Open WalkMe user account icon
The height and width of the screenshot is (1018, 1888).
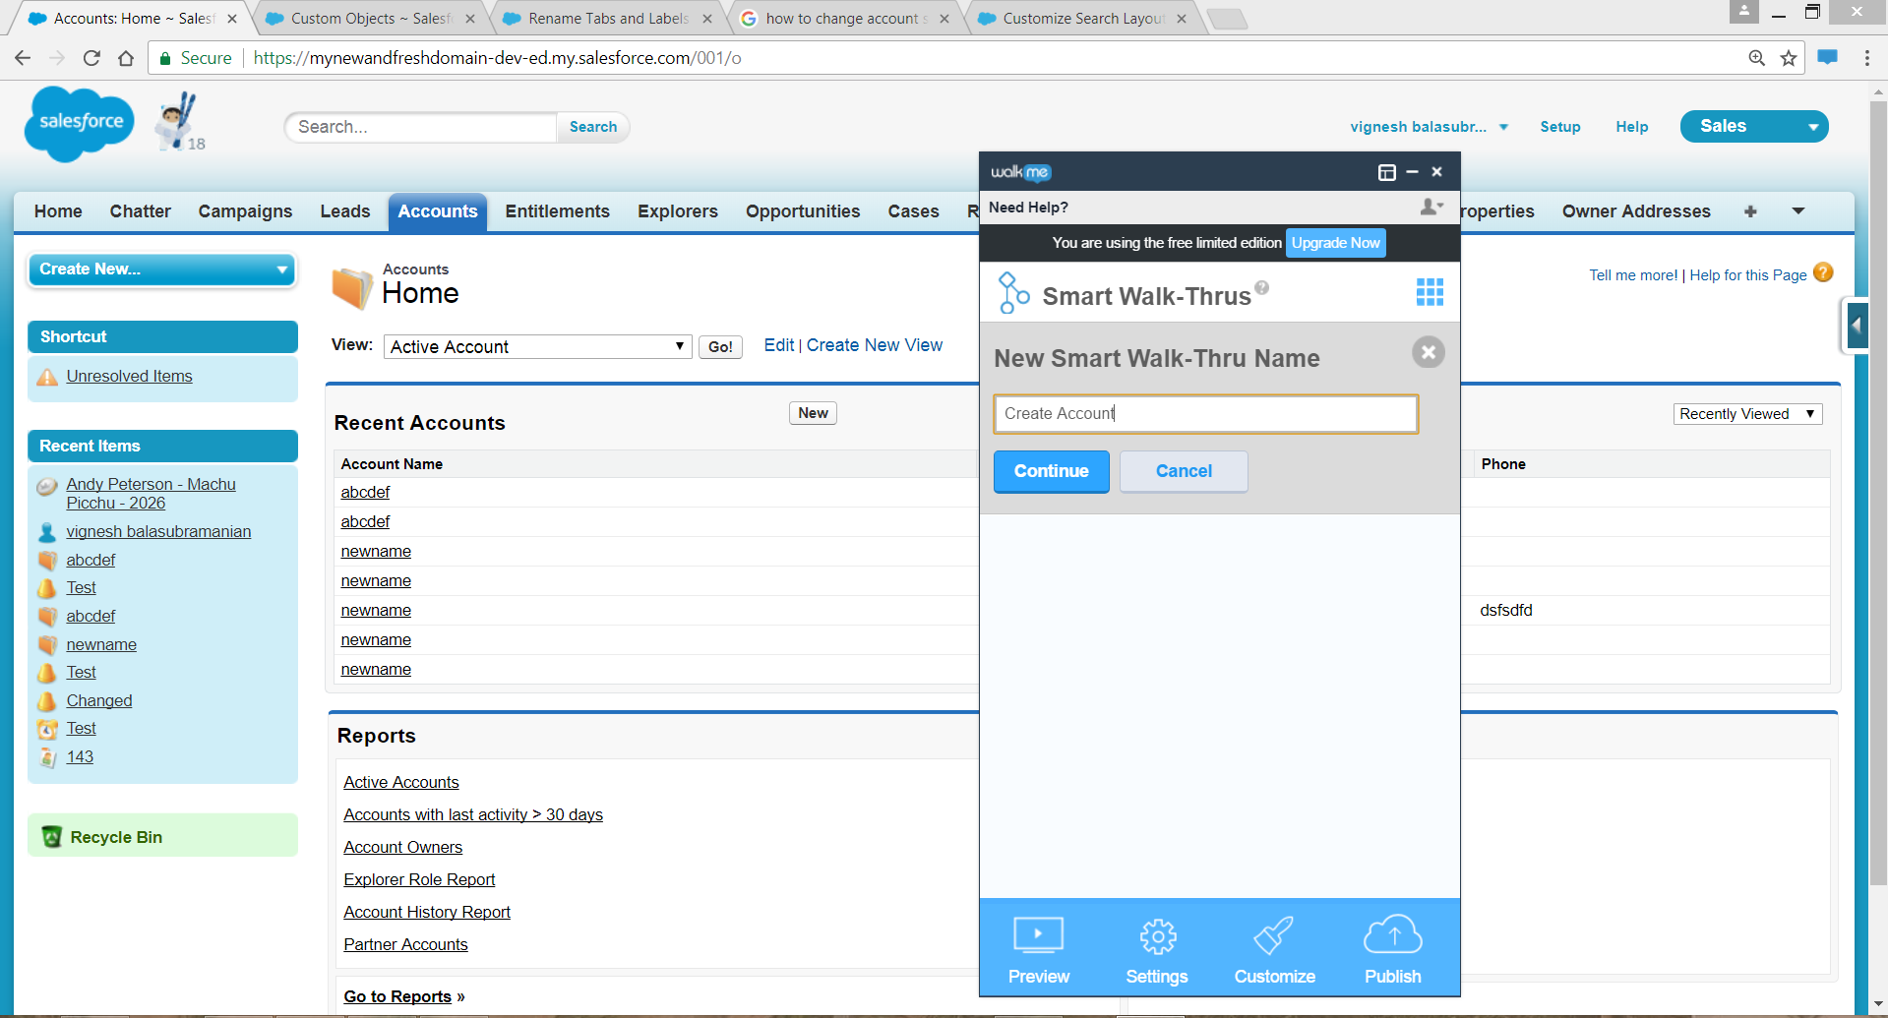pyautogui.click(x=1431, y=207)
